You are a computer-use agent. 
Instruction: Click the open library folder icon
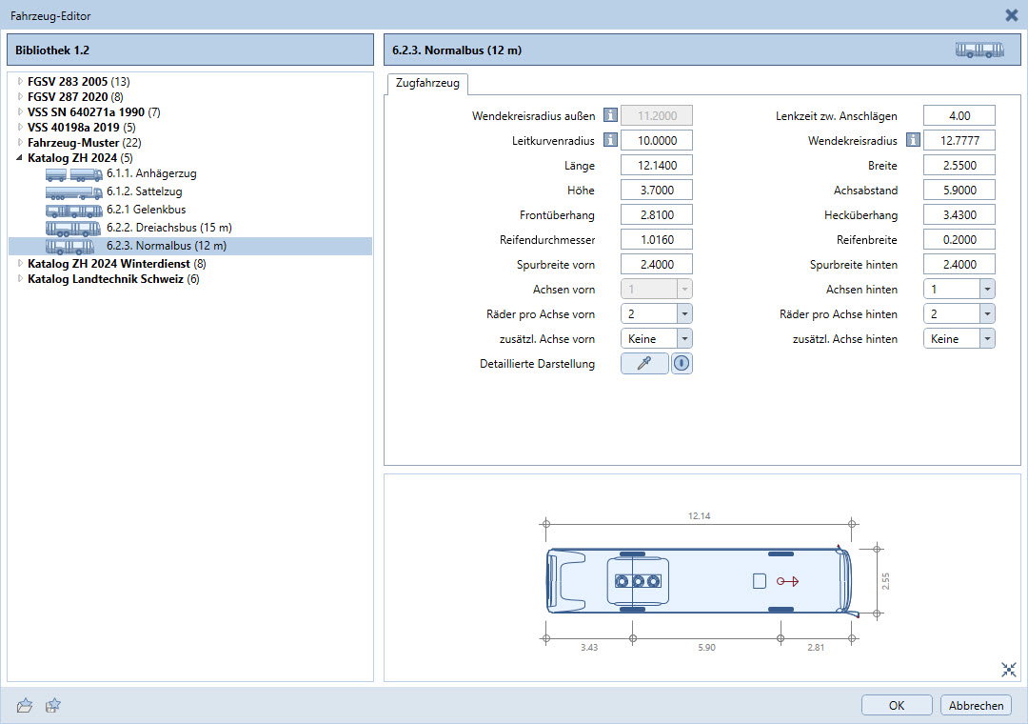point(25,705)
